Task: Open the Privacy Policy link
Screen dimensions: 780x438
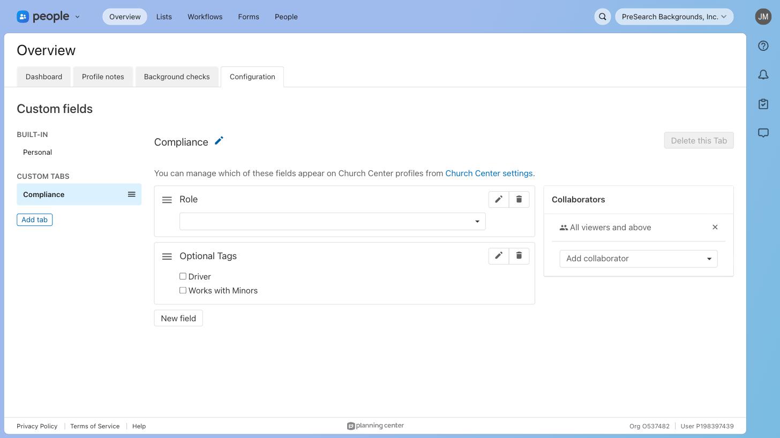Action: 37,426
